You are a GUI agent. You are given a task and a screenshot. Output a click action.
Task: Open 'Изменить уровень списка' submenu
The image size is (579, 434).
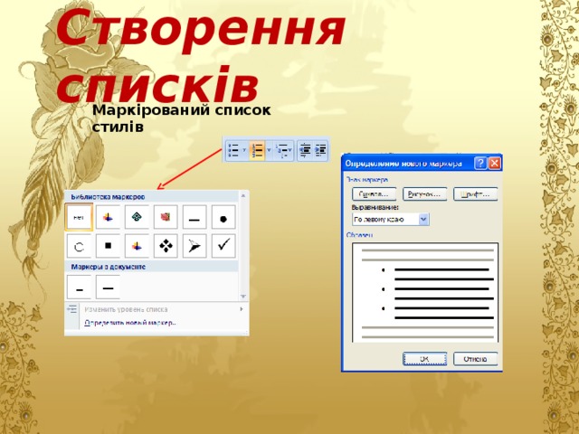pos(155,309)
